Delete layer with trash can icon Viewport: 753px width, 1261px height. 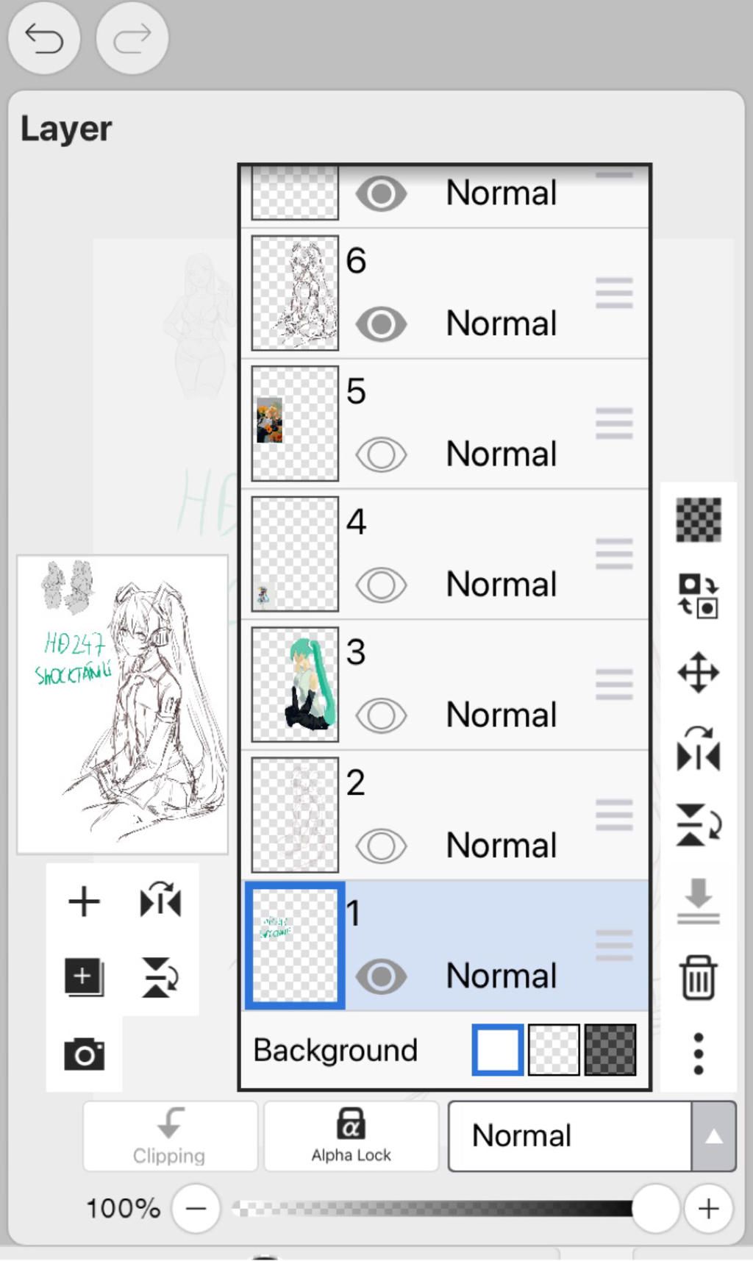[699, 978]
